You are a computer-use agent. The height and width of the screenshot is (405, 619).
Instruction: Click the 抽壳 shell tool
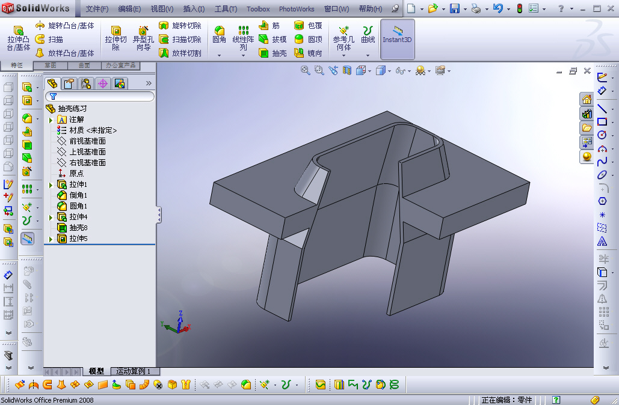click(x=273, y=53)
